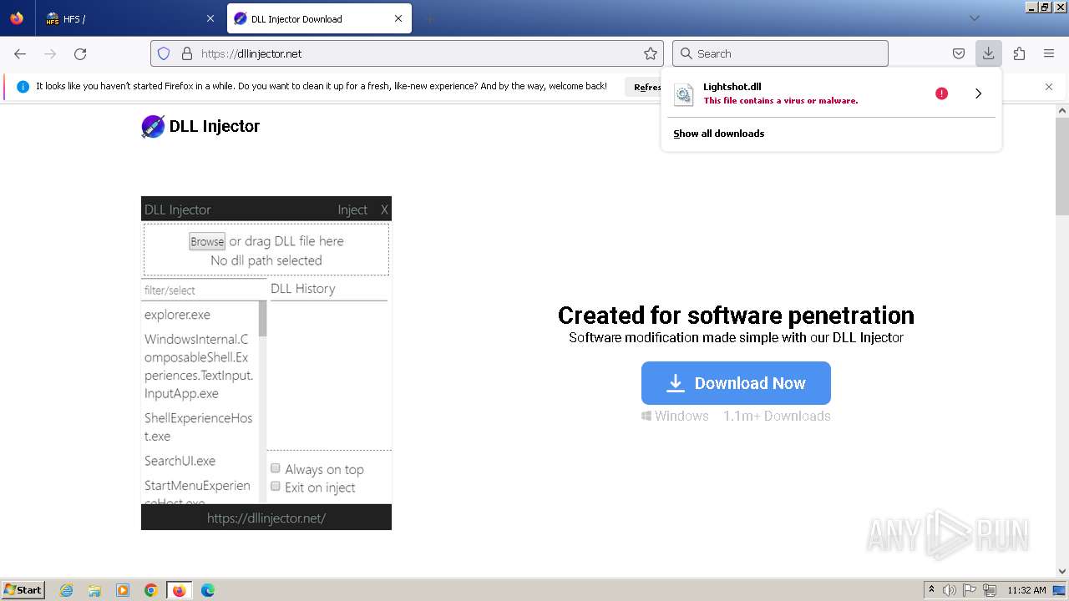Bookmark this page with the star icon
The height and width of the screenshot is (601, 1069).
651,53
